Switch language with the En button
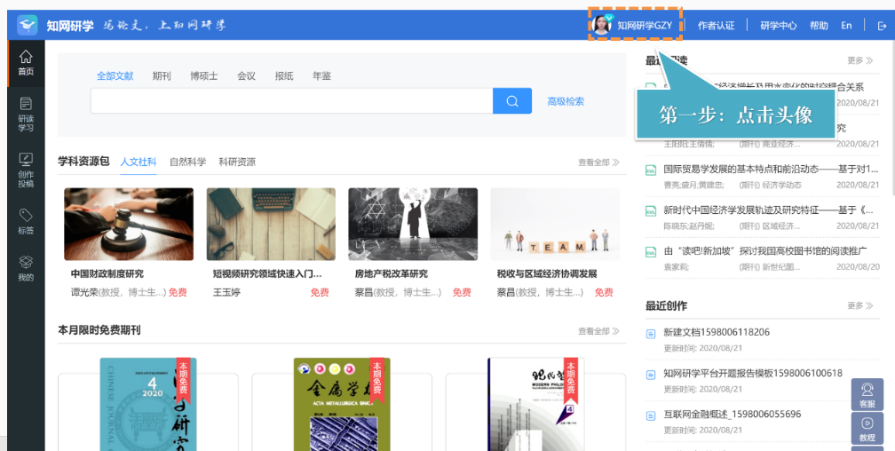 pyautogui.click(x=846, y=26)
